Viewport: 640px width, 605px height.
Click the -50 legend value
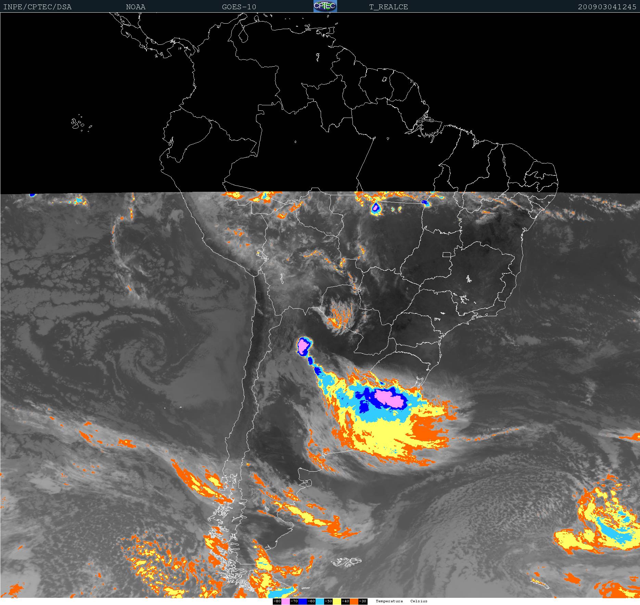[x=328, y=601]
